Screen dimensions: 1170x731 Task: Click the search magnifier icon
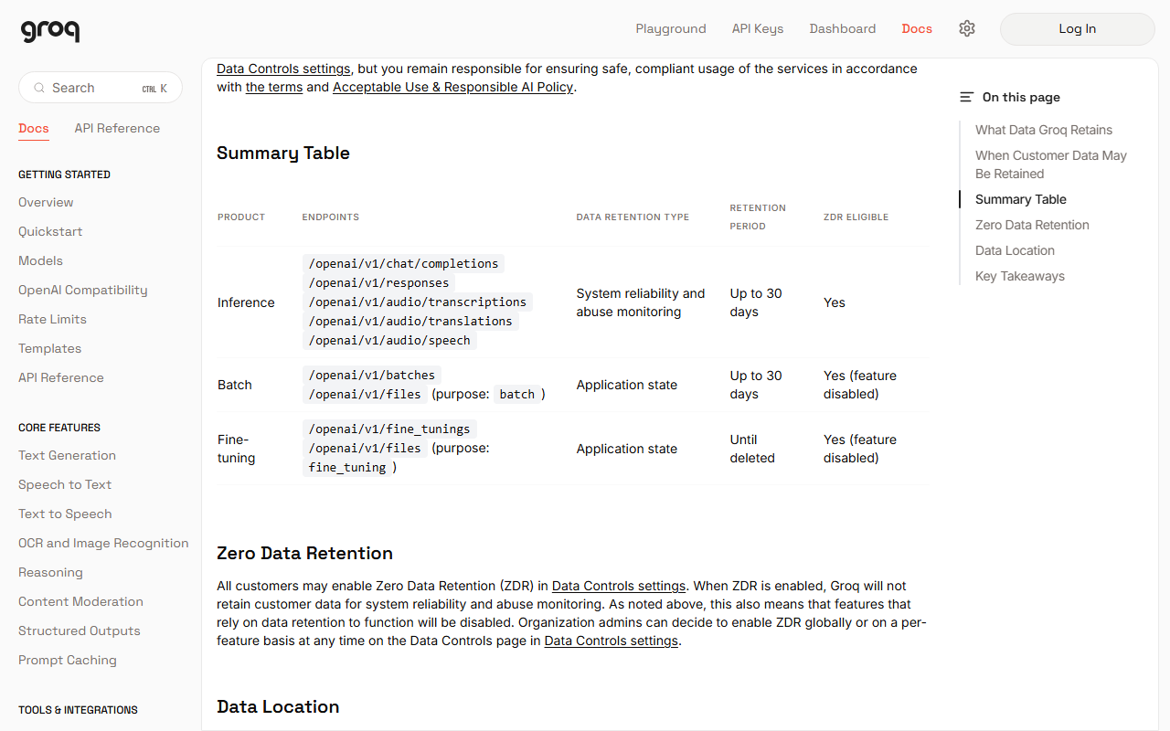[x=39, y=88]
